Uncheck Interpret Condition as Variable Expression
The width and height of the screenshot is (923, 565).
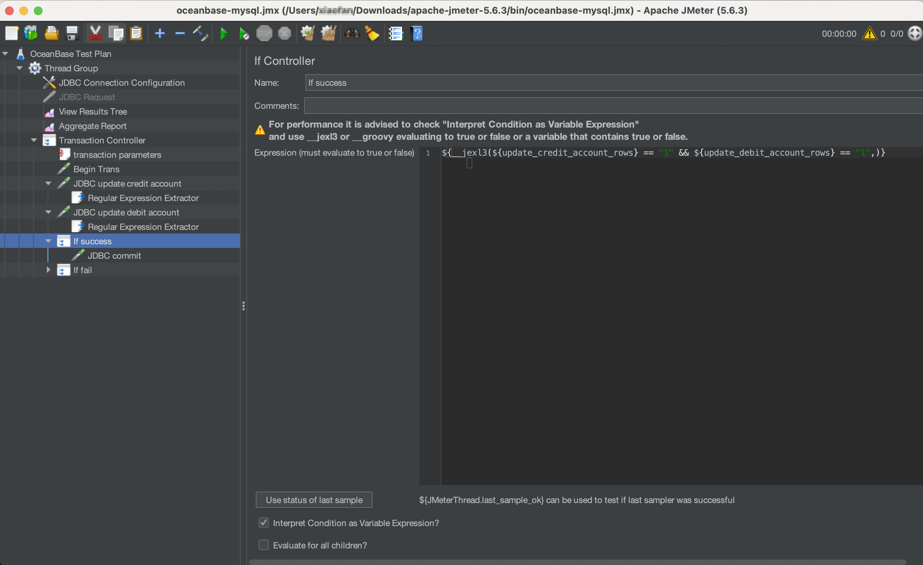(264, 523)
